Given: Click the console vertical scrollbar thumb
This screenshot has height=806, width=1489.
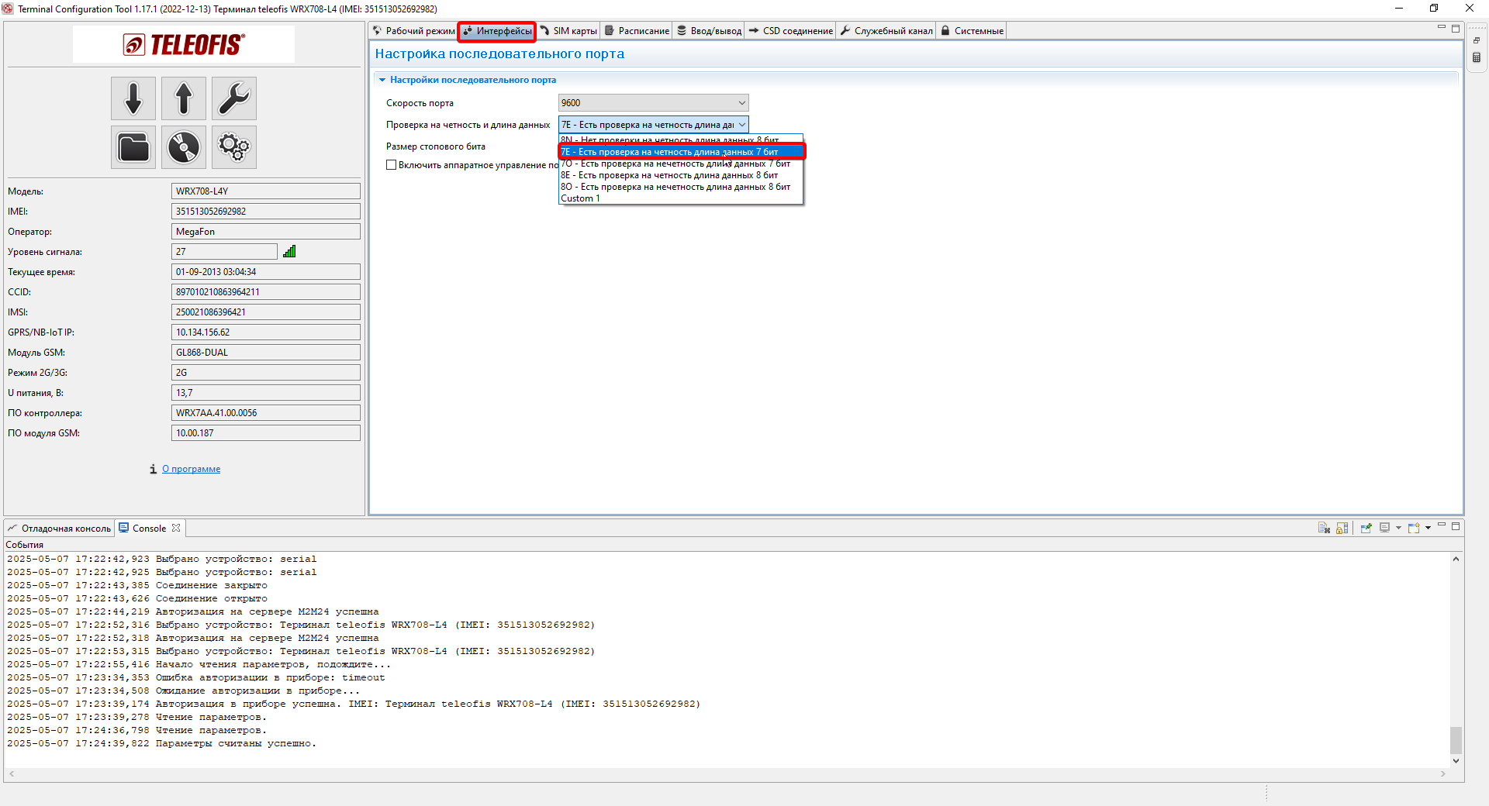Looking at the screenshot, I should 1456,739.
